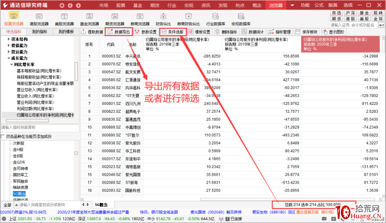Viewport: 386px width, 223px height.
Task: Collapse the 同比增长率 tree node
Action: tap(11, 64)
